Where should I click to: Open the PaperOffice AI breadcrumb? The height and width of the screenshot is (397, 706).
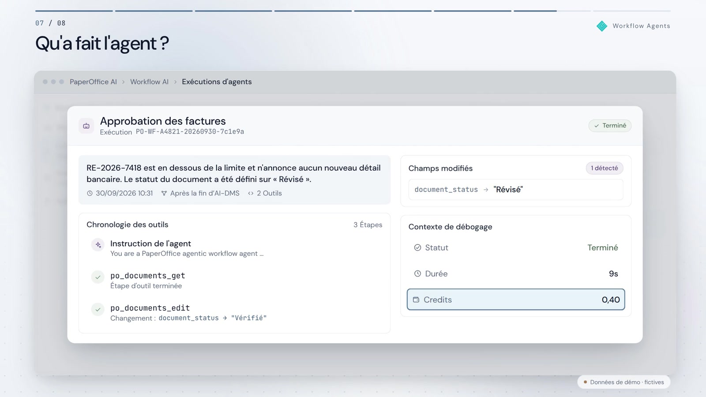tap(93, 82)
